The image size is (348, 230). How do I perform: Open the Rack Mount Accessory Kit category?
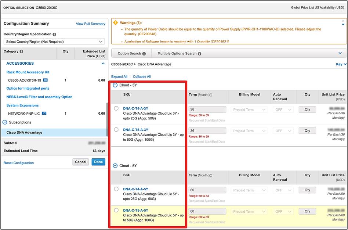tap(28, 72)
